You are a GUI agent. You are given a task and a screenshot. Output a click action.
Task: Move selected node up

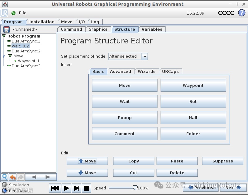87,161
